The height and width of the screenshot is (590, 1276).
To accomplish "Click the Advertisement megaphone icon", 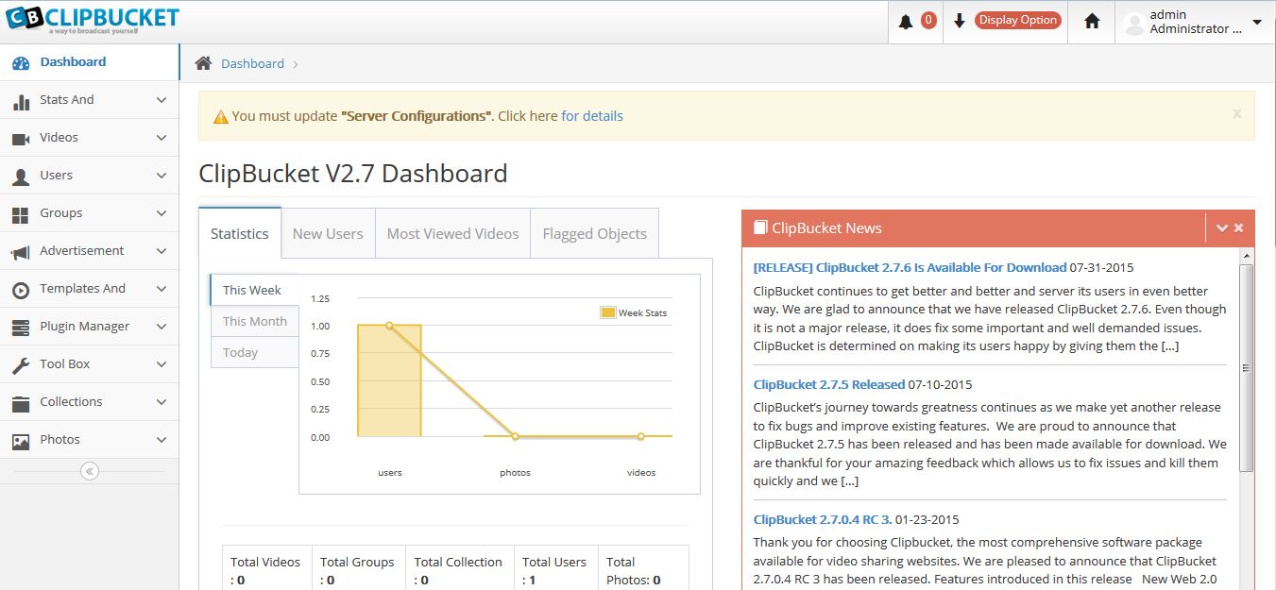I will 21,252.
